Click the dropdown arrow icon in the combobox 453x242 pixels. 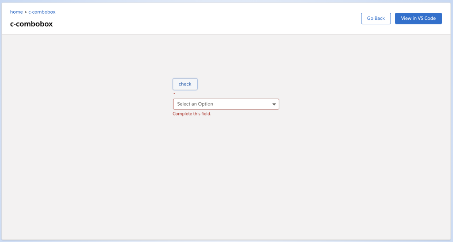[274, 104]
